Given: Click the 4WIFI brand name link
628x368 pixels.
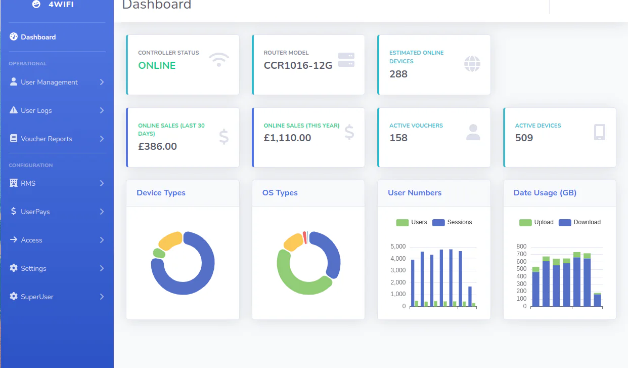Looking at the screenshot, I should [x=61, y=4].
